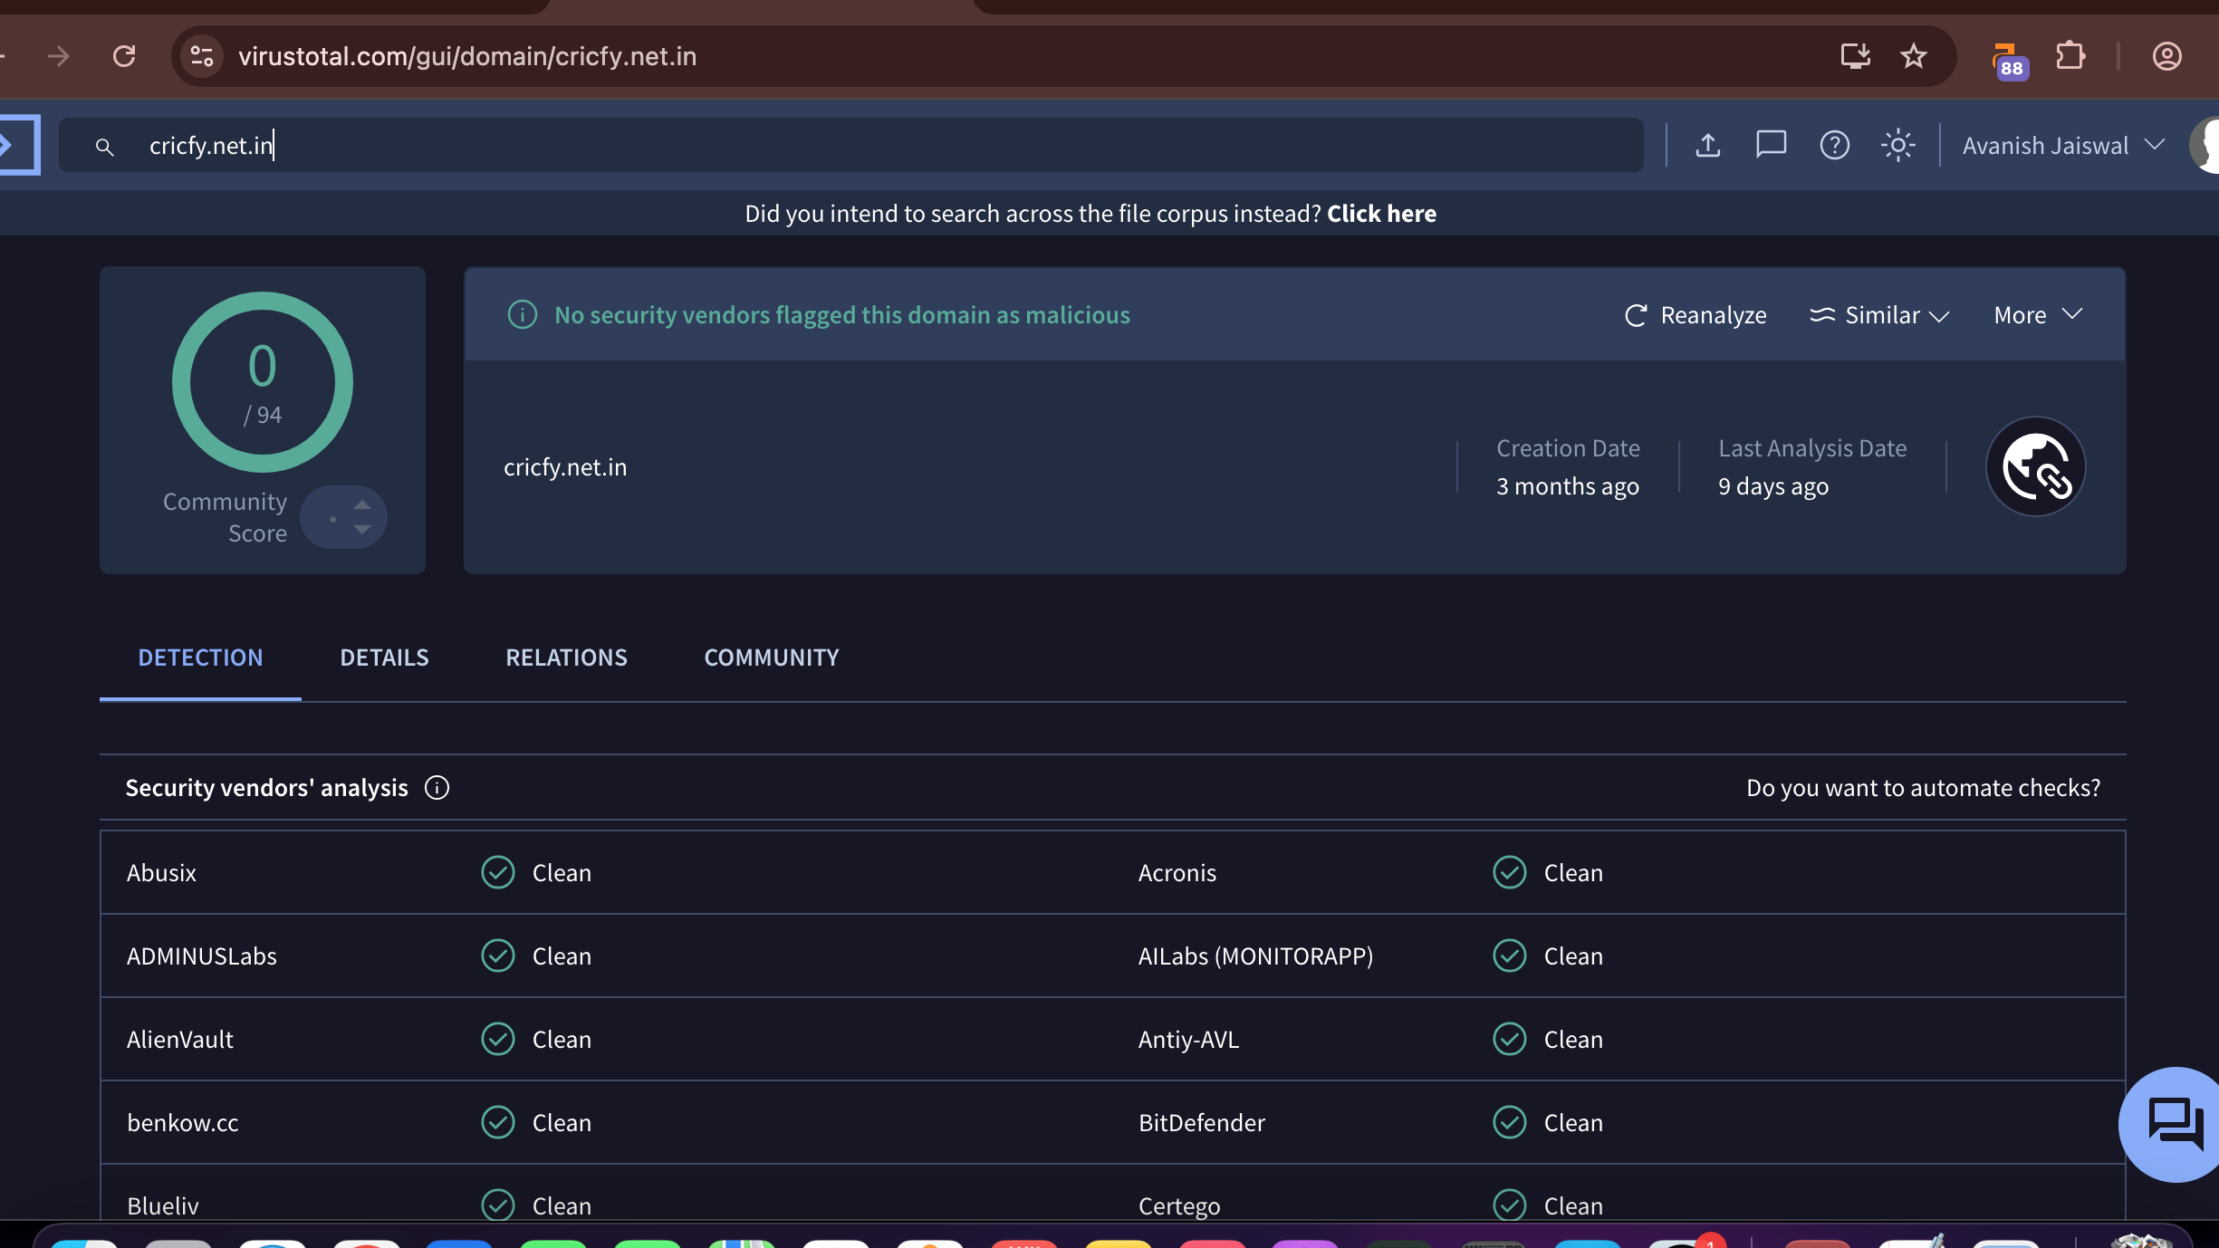Open the browser extensions puzzle icon
Image resolution: width=2219 pixels, height=1248 pixels.
2070,56
